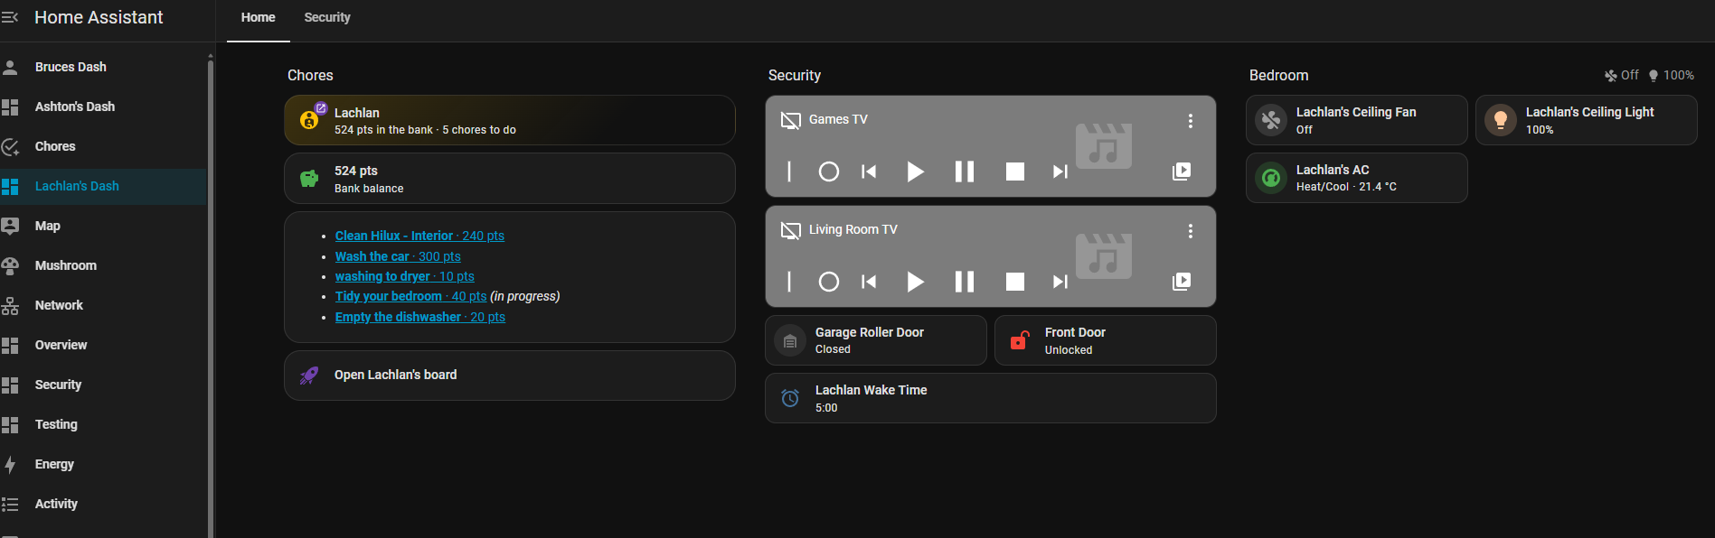Stop media on Games TV

pos(1015,172)
